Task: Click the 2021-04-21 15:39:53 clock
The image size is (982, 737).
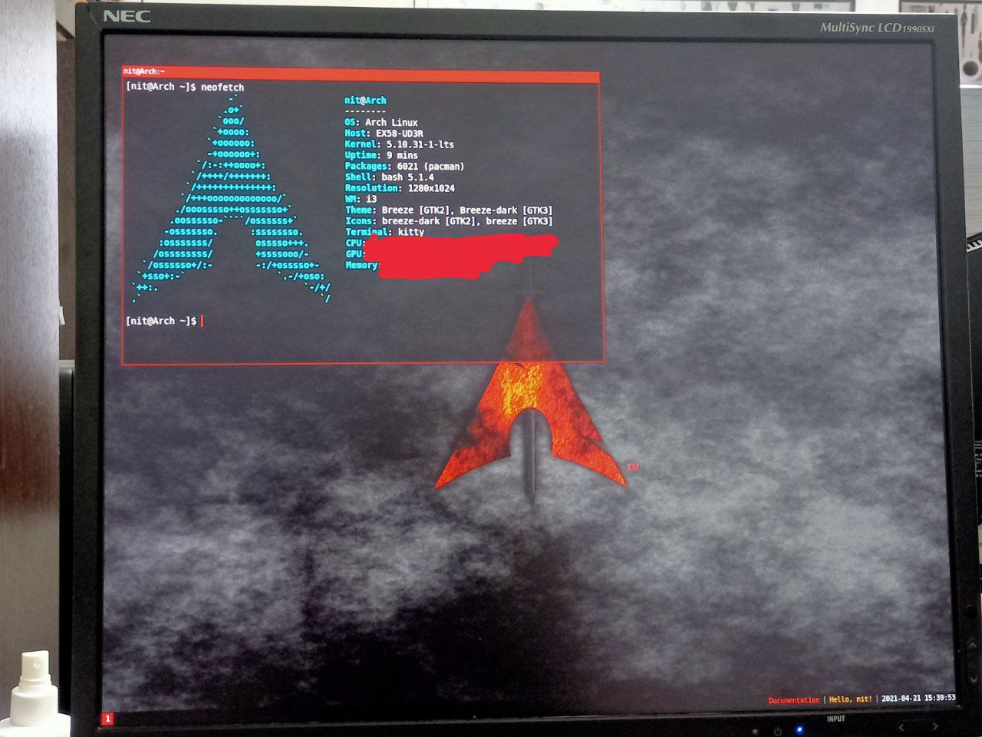Action: pos(918,698)
